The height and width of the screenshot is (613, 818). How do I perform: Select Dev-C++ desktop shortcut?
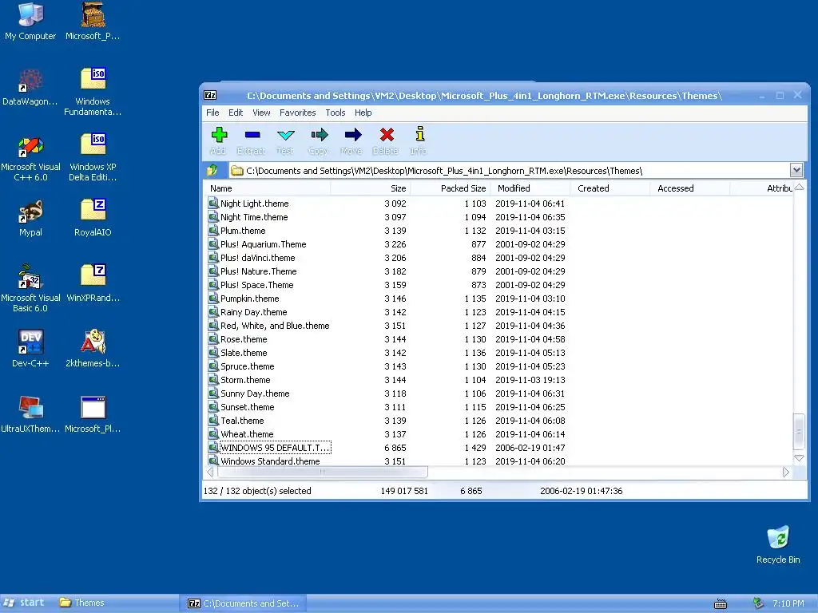coord(30,349)
